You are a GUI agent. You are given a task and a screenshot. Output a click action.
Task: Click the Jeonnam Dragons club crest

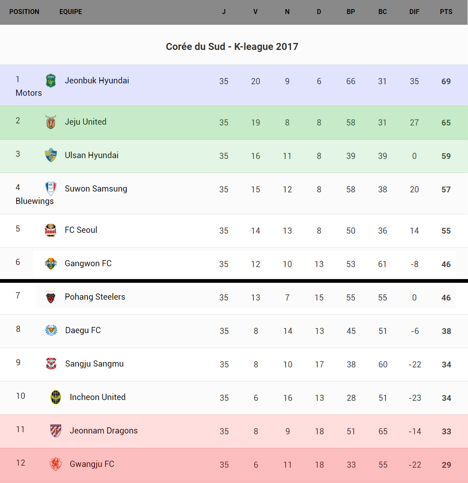click(x=56, y=431)
